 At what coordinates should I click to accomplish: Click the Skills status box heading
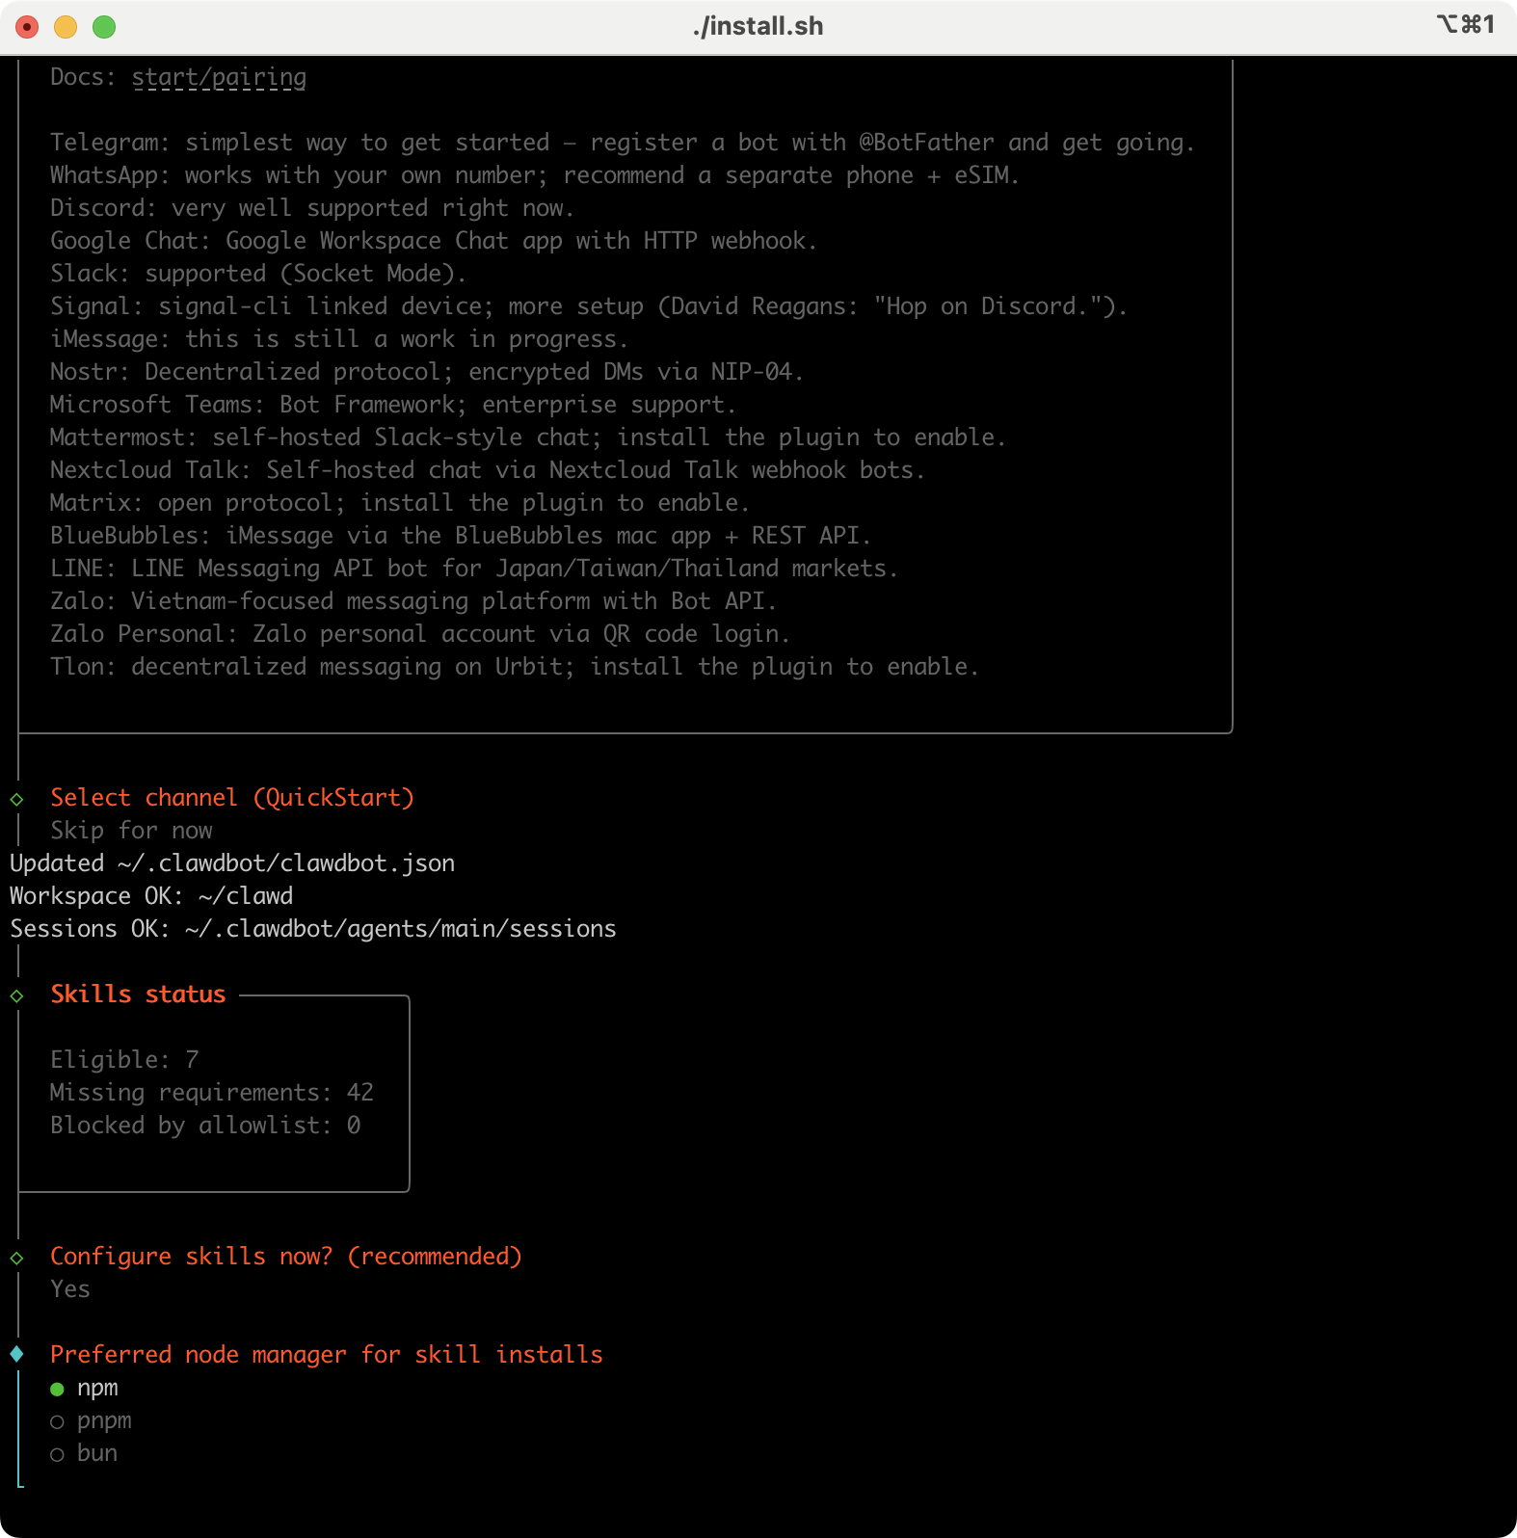click(x=138, y=994)
